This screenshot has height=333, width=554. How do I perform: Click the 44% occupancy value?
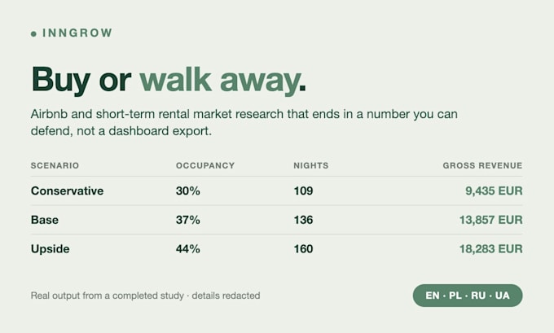[x=188, y=249]
